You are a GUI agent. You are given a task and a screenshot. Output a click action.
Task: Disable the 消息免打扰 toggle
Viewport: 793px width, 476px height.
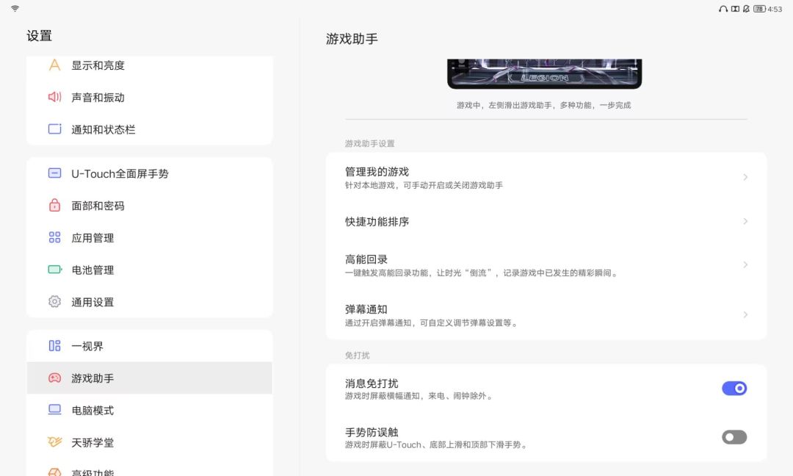pos(734,389)
